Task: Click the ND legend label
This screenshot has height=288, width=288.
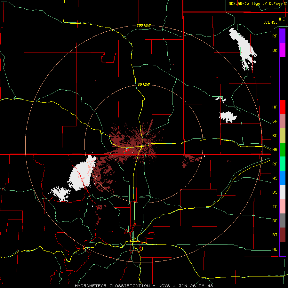Action: [275, 249]
